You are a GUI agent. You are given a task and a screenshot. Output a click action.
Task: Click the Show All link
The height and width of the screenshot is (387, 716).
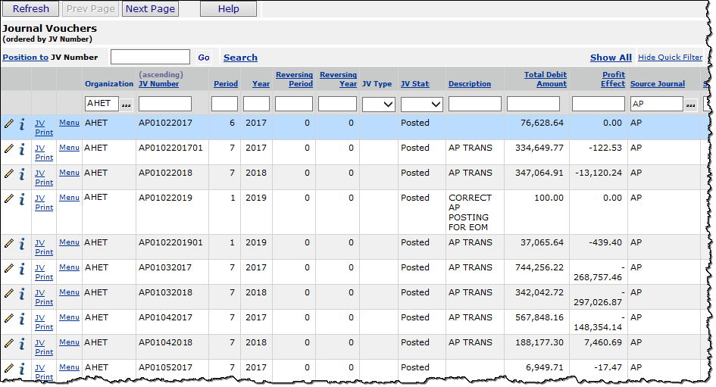pyautogui.click(x=611, y=58)
